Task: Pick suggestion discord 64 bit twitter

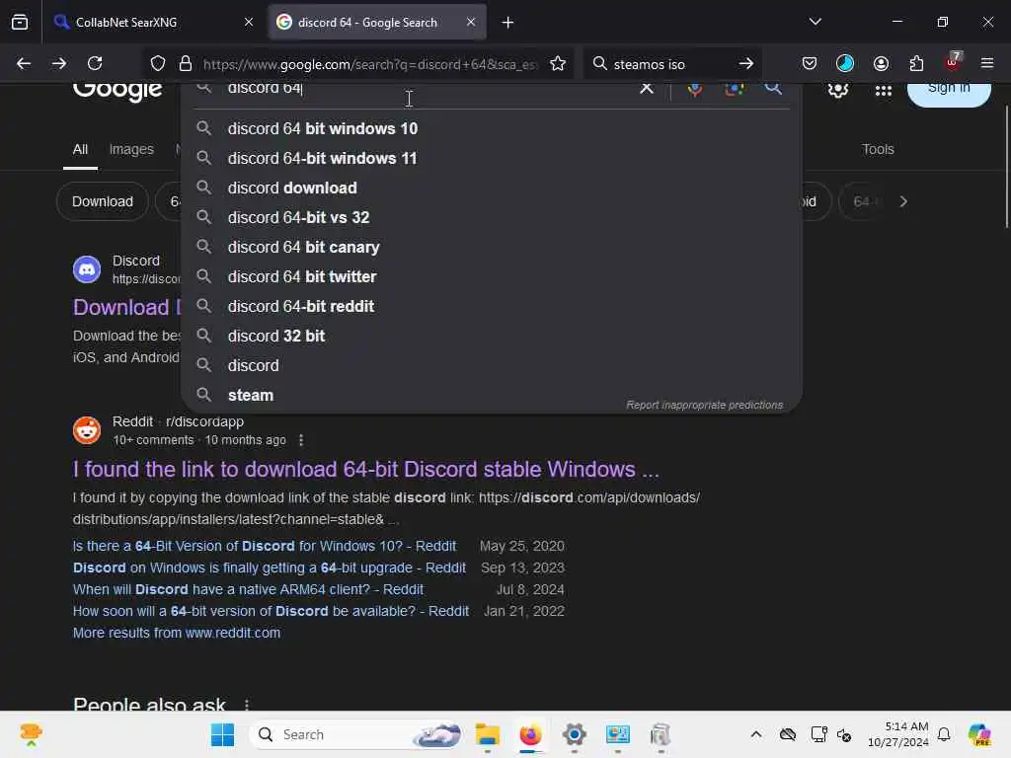Action: (492, 276)
